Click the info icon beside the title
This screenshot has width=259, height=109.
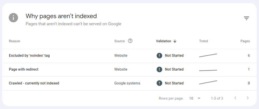pos(13,18)
